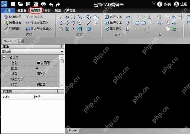
Task: Select the Mirror tool in the 工具 group
Action: pyautogui.click(x=149, y=17)
